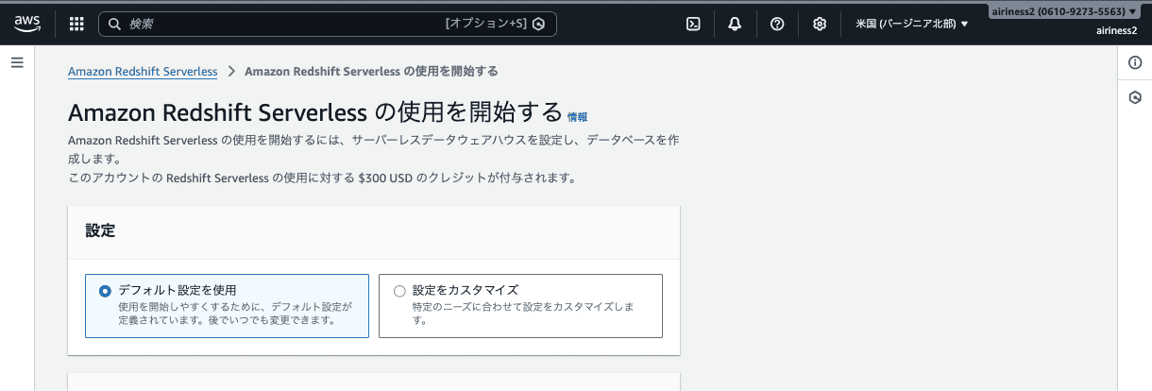Image resolution: width=1152 pixels, height=391 pixels.
Task: Open the settings gear in header
Action: [820, 24]
